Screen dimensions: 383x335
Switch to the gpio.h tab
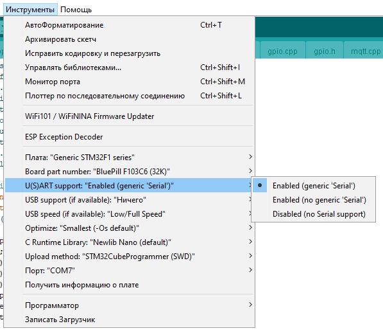pyautogui.click(x=325, y=51)
